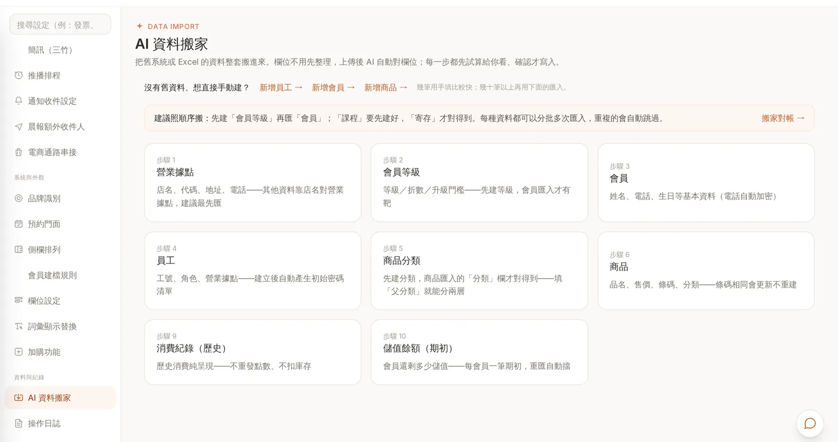Open the 步驟 4 員工 card
Viewport: 838px width, 442px height.
tap(253, 271)
